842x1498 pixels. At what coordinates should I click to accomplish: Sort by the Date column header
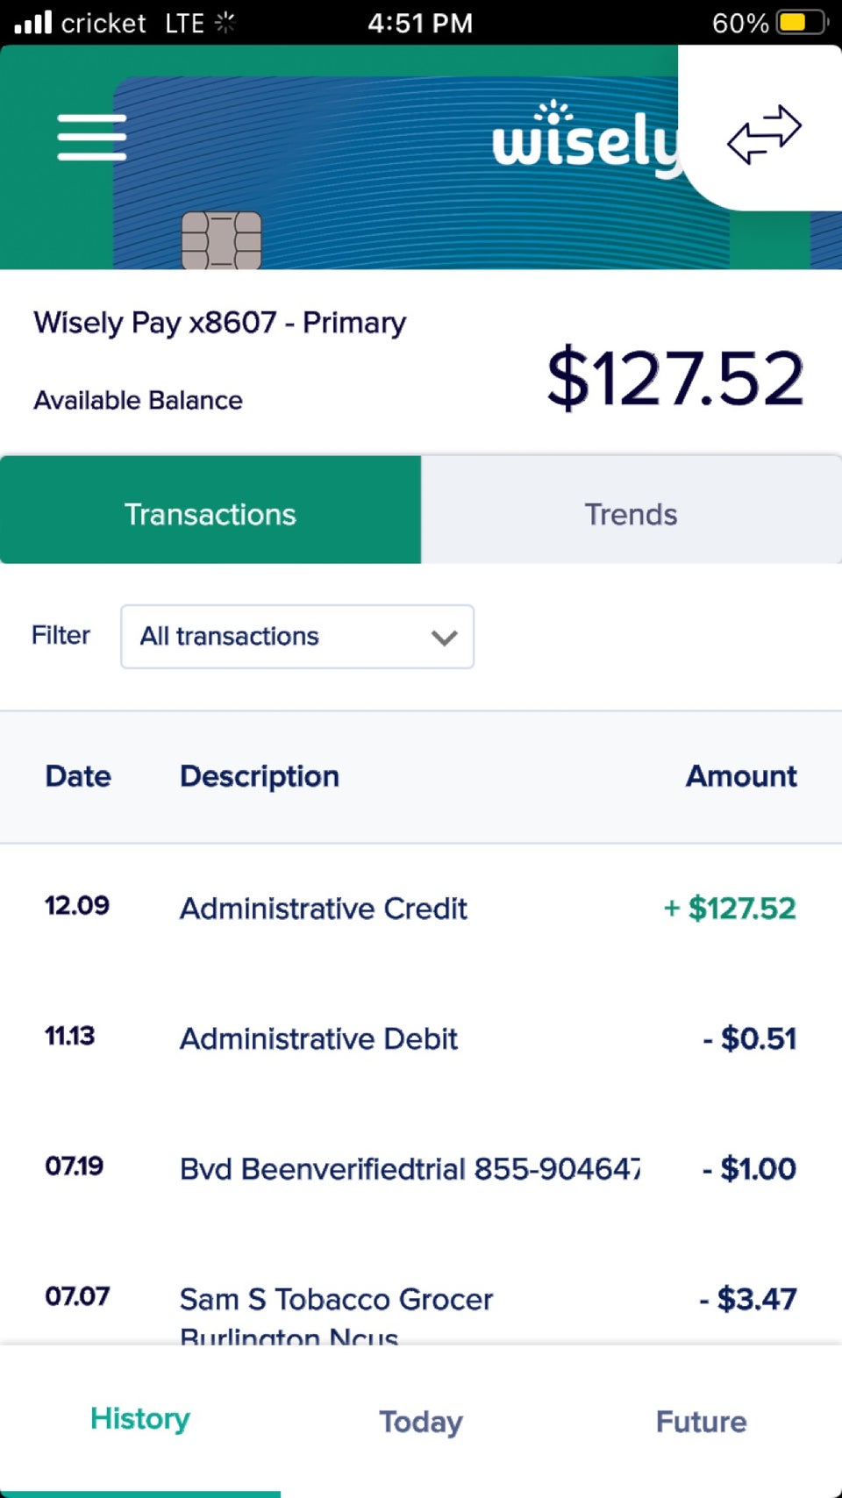click(78, 776)
